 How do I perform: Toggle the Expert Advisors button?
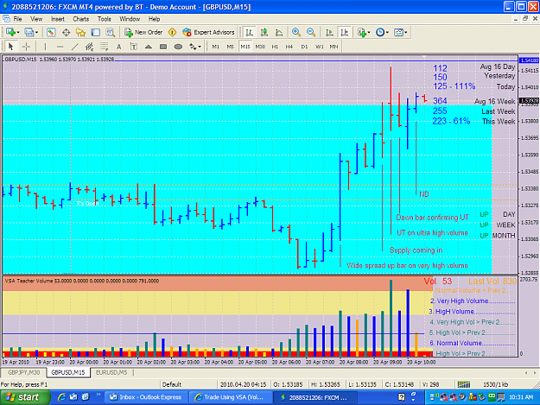[x=209, y=32]
